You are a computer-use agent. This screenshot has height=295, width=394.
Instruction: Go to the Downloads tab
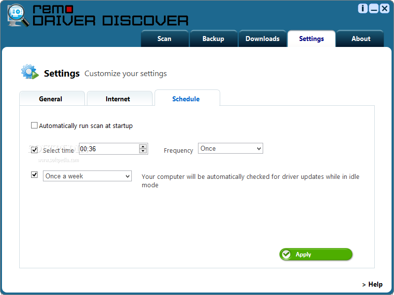pyautogui.click(x=262, y=39)
